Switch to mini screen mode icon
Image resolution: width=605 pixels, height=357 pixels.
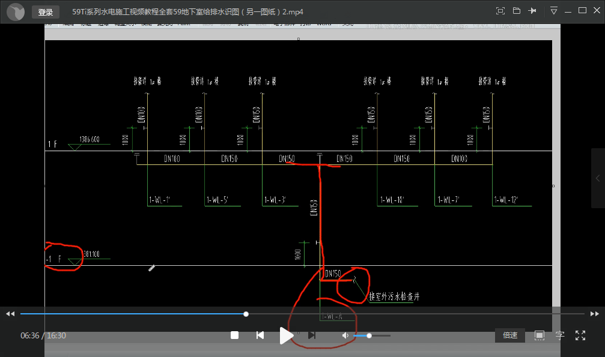coord(500,11)
